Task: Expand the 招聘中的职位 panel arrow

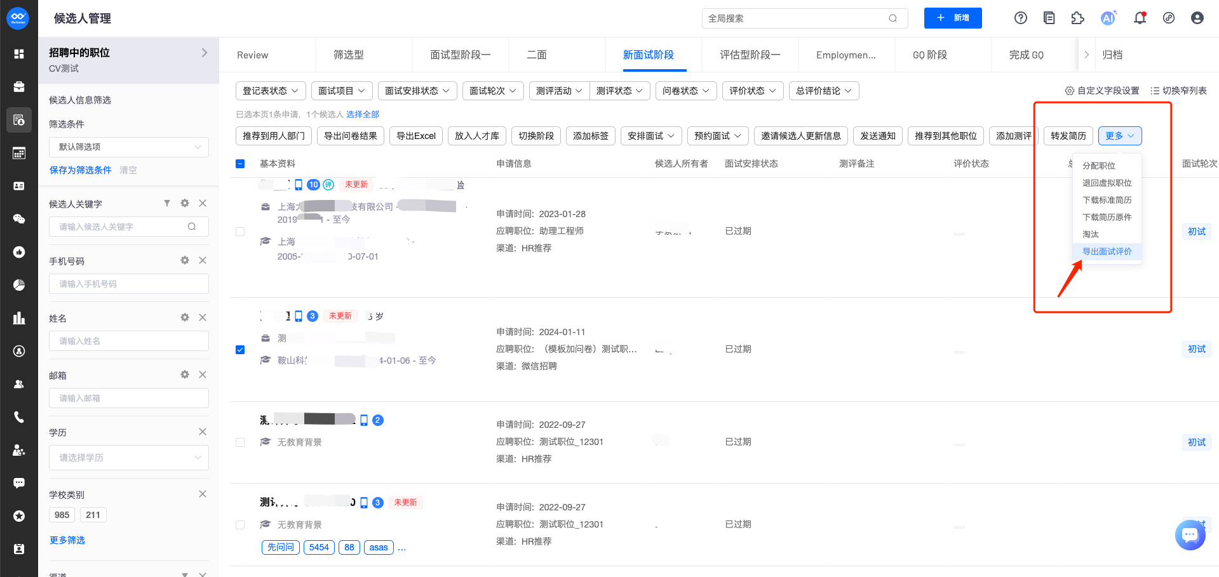Action: tap(204, 53)
